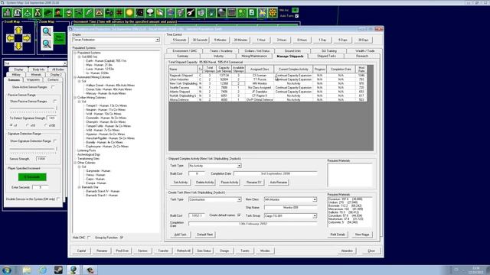This screenshot has height=275, width=490.
Task: Click the right yellow scroll map arrow
Action: pyautogui.click(x=27, y=38)
